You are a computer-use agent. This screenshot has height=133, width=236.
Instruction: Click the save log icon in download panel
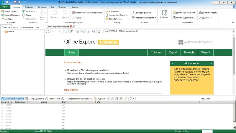pyautogui.click(x=117, y=99)
